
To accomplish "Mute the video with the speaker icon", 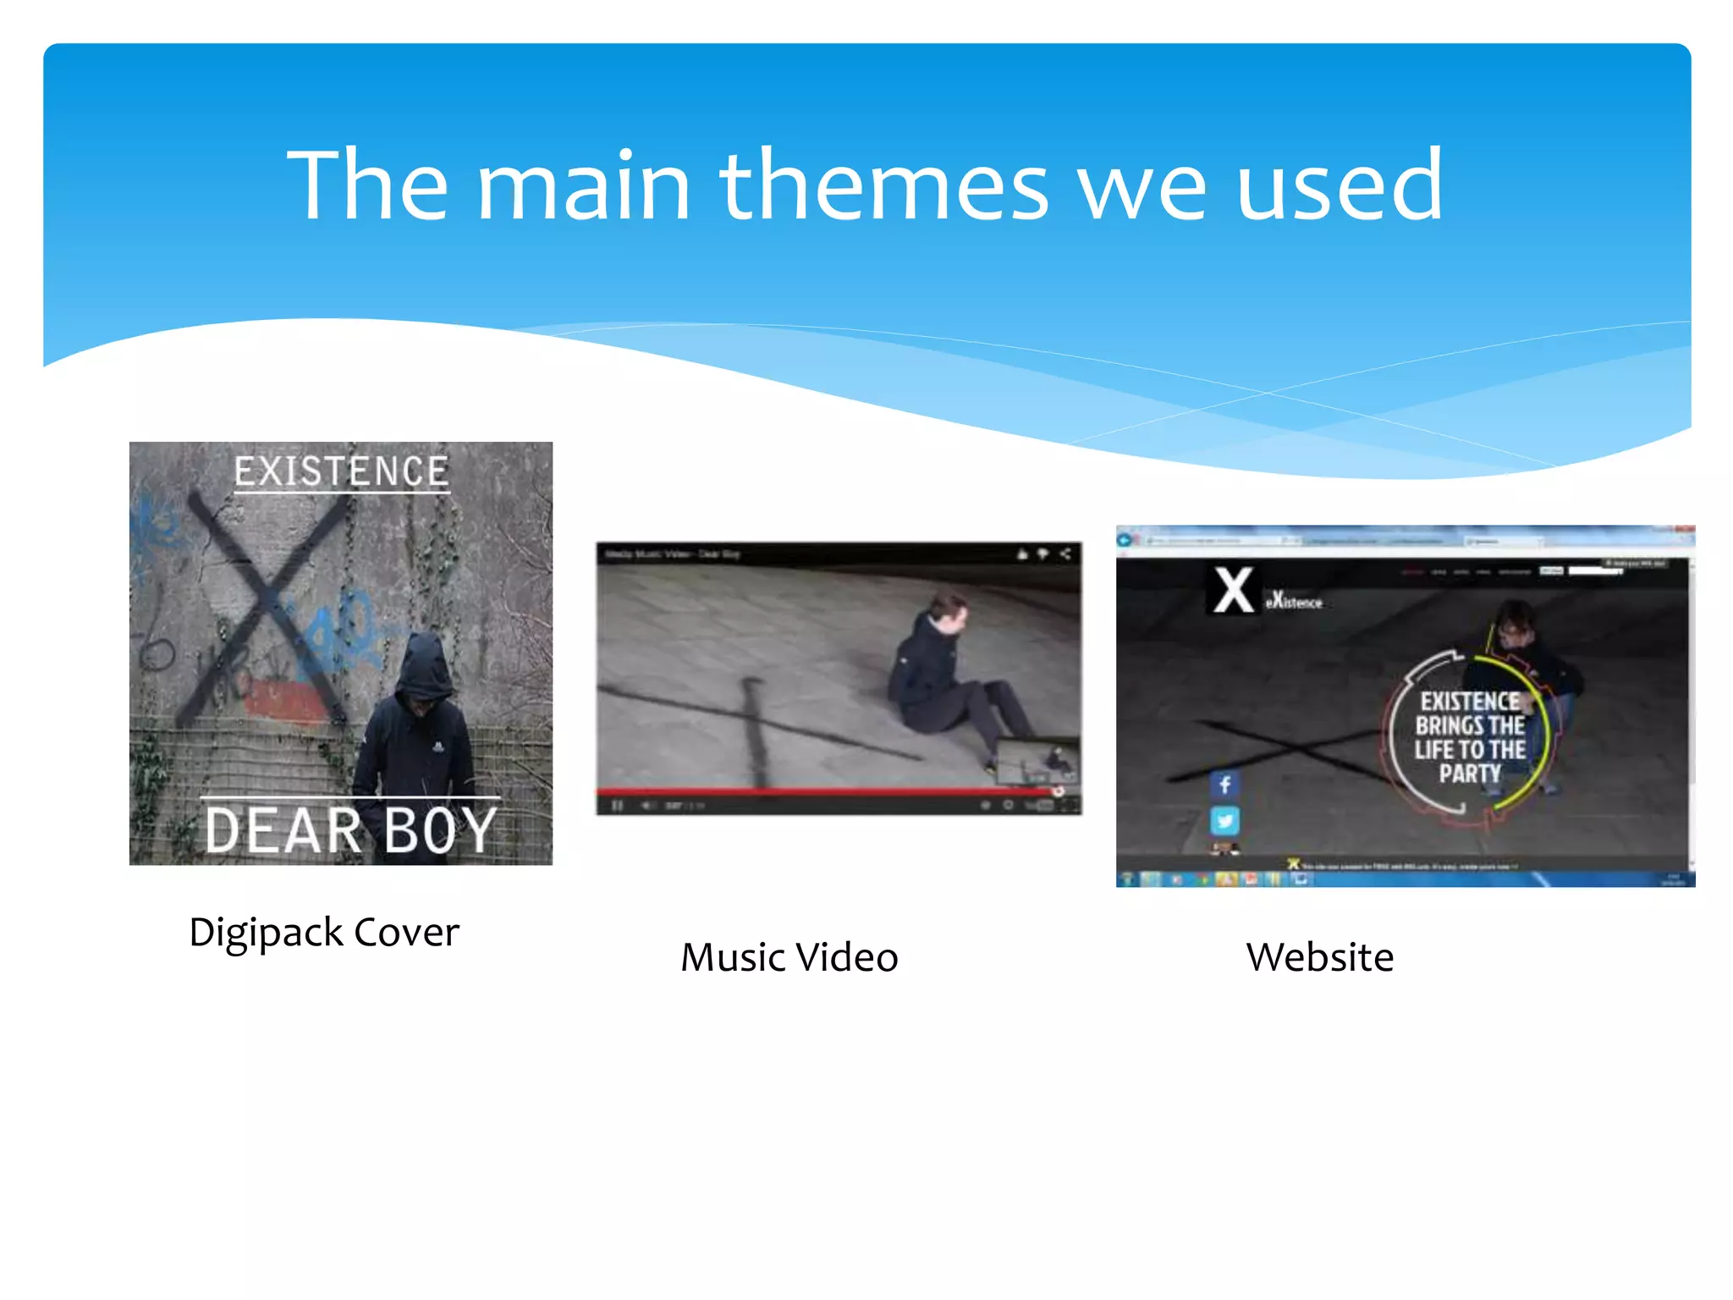I will click(x=647, y=805).
